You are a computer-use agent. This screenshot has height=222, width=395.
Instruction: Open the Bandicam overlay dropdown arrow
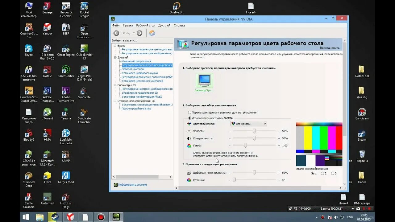click(353, 209)
